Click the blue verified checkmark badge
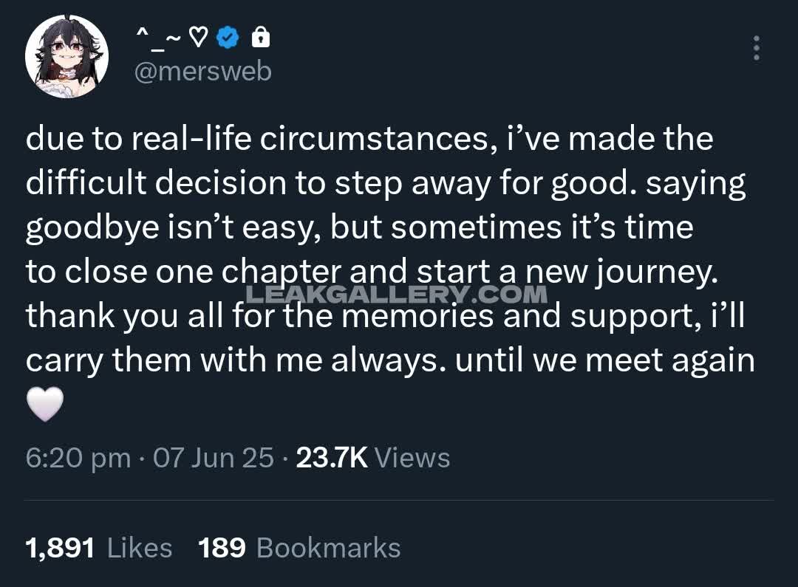The height and width of the screenshot is (587, 798). (228, 38)
